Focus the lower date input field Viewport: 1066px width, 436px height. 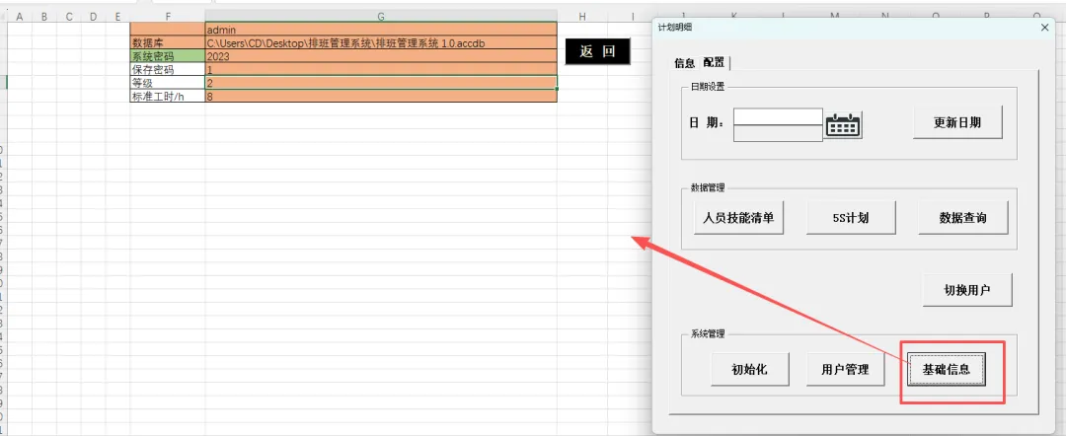pyautogui.click(x=778, y=134)
